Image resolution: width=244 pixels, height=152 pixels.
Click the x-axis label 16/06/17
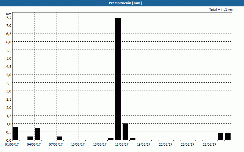pyautogui.click(x=122, y=145)
